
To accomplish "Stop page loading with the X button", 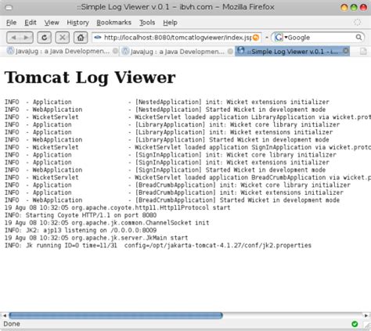I will click(63, 38).
